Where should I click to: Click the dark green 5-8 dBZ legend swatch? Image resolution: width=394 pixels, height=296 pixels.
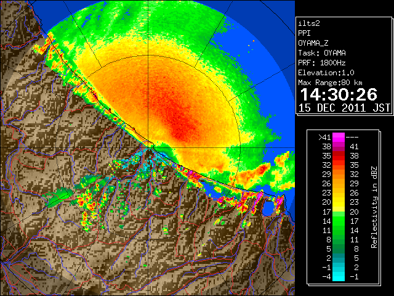[339, 249]
